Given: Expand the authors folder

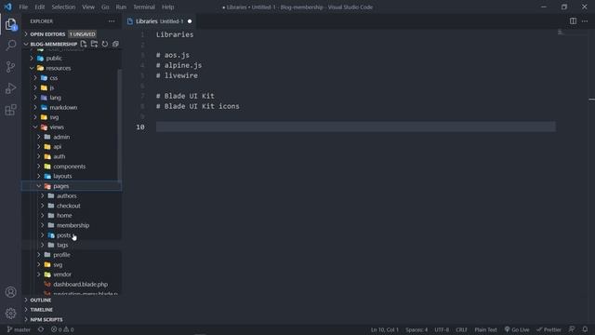Looking at the screenshot, I should (66, 196).
